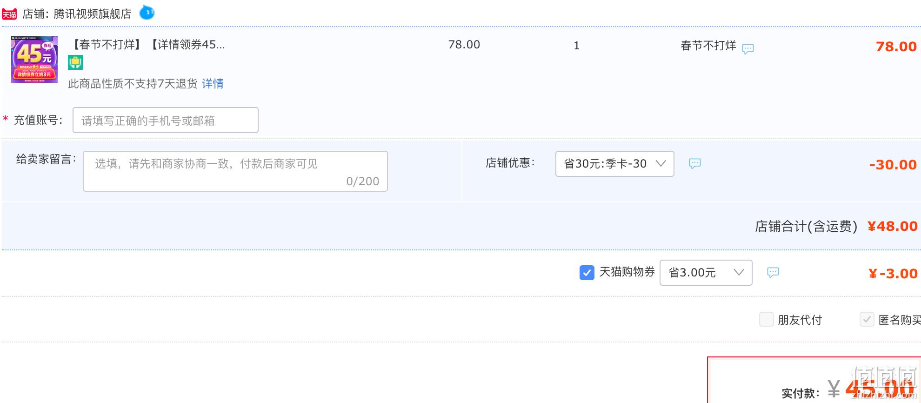Click the green badge icon under product title

(75, 62)
